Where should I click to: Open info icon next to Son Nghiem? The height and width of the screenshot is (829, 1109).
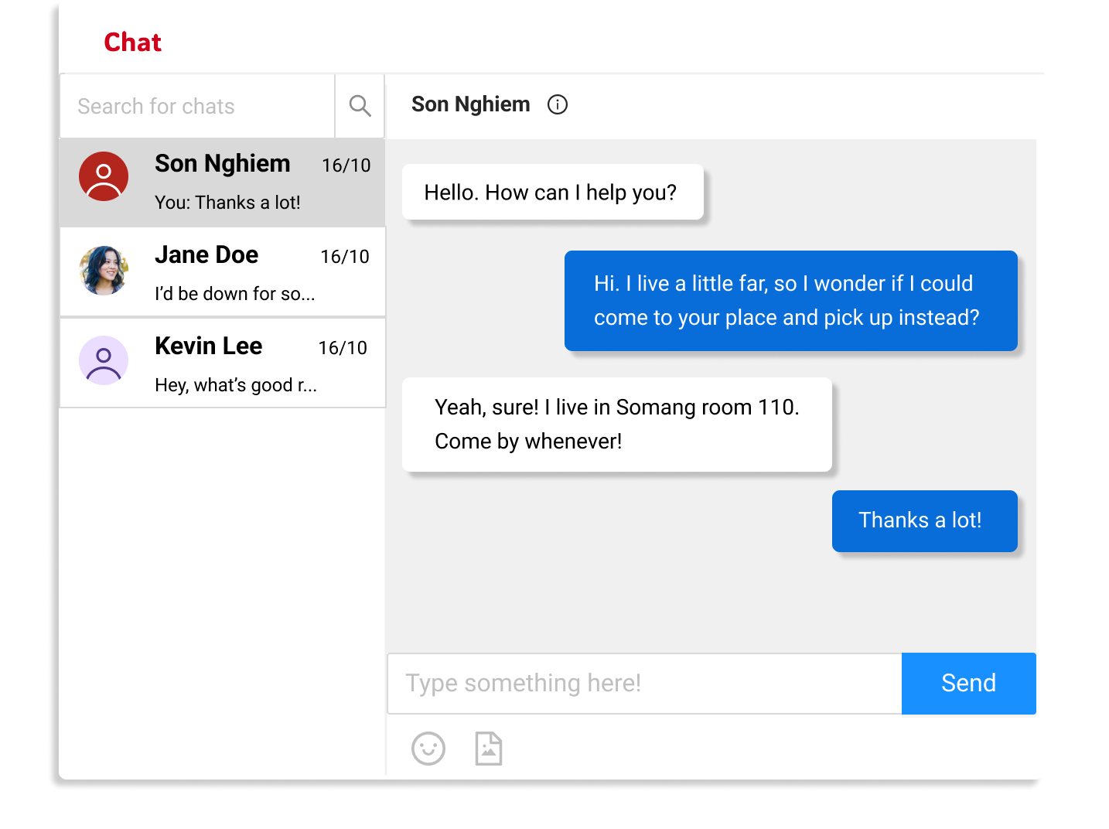(x=557, y=104)
